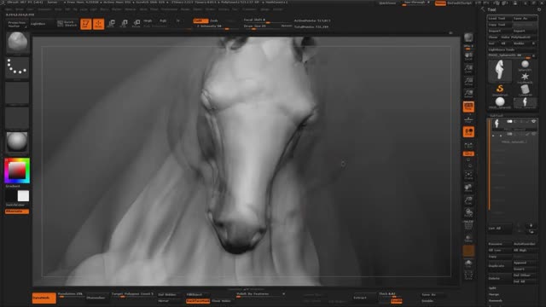Toggle Rgb channel button
The width and height of the screenshot is (546, 307).
(163, 20)
